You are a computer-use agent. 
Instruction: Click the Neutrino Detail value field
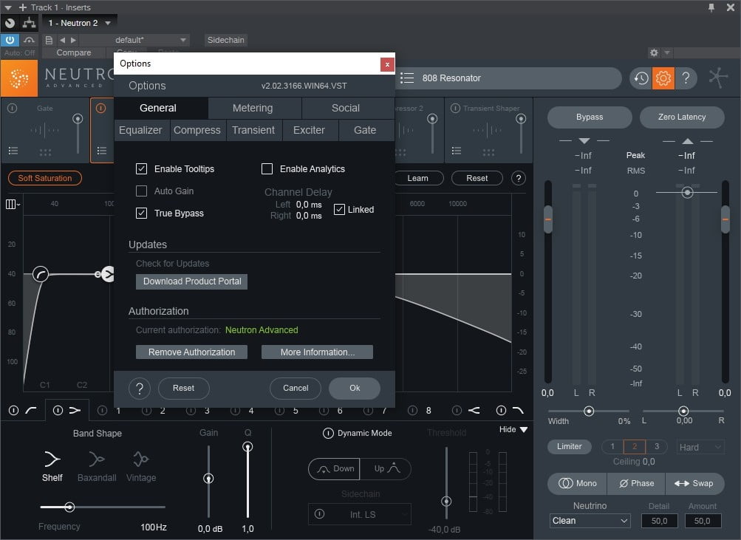[659, 521]
